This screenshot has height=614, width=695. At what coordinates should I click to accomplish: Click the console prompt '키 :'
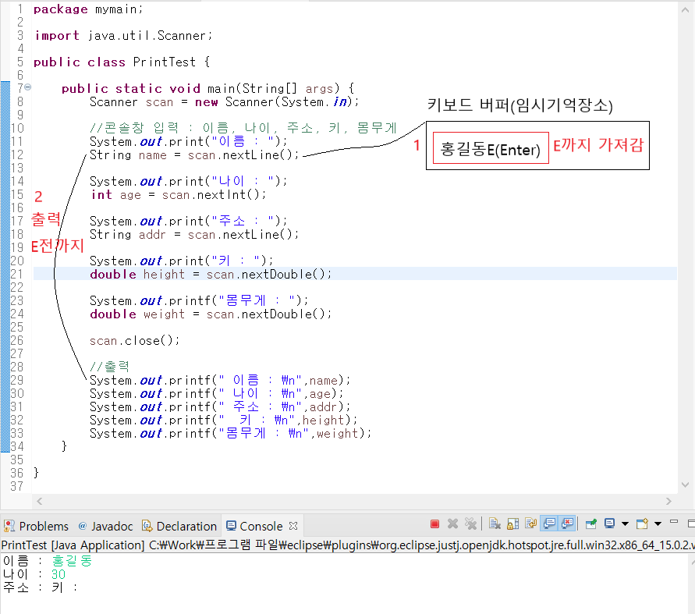click(x=65, y=587)
